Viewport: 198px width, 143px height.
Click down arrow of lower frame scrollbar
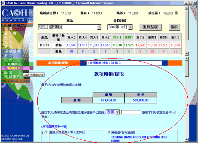tap(187, 140)
